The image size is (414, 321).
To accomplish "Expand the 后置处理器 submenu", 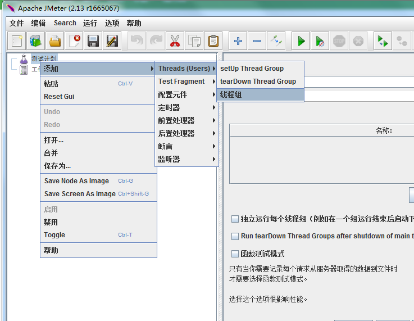I will click(186, 133).
